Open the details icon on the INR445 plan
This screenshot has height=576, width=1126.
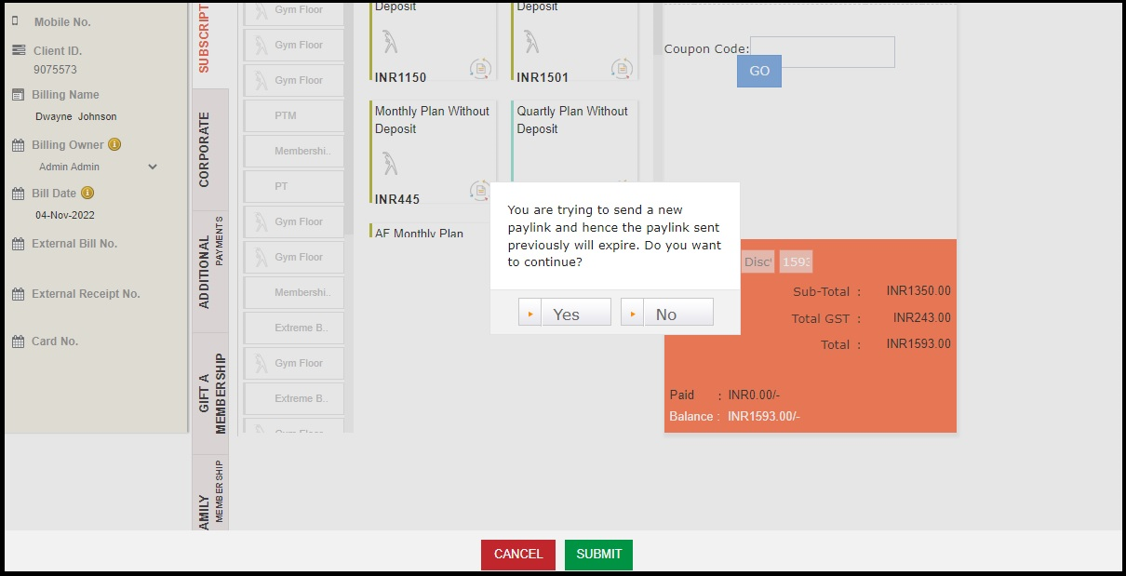(x=480, y=190)
